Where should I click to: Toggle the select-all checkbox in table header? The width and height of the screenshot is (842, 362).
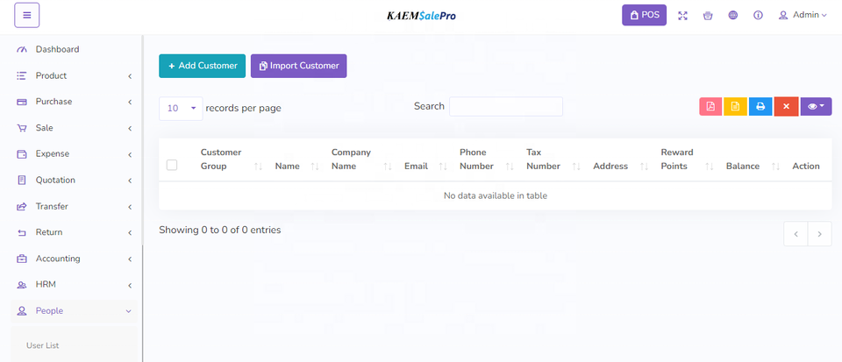(x=172, y=165)
